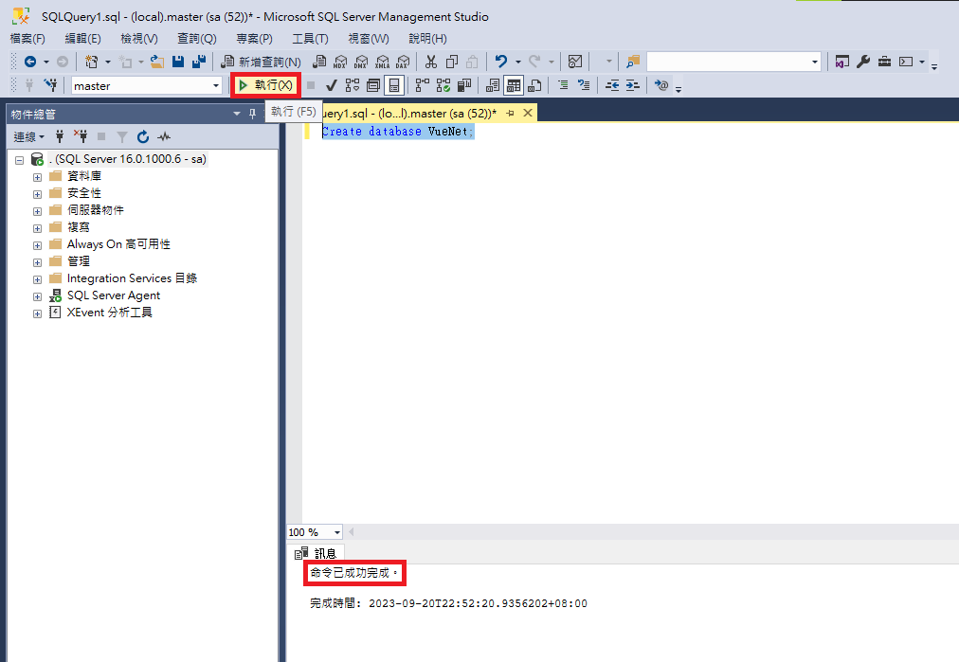Decrease indent of selected lines
The image size is (959, 662).
click(612, 85)
